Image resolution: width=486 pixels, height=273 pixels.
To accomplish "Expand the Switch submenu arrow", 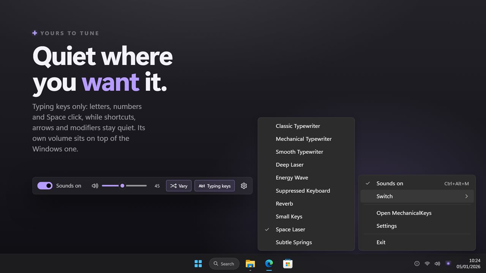I will 466,196.
